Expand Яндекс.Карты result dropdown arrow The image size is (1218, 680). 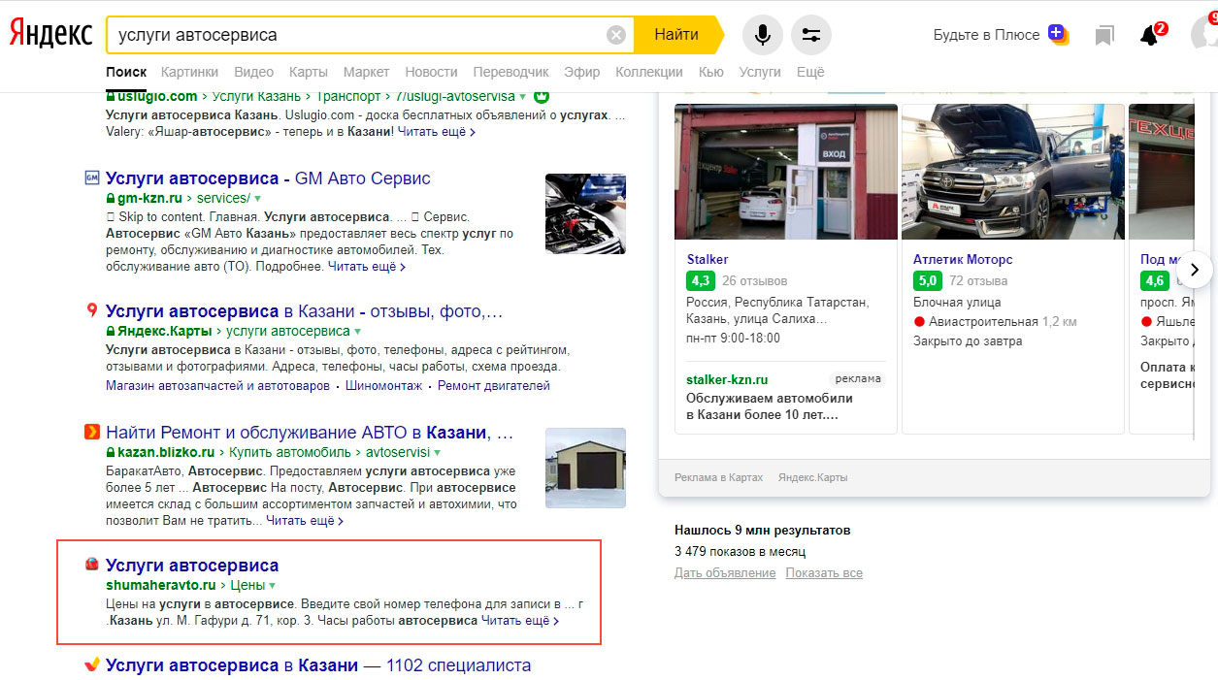(357, 332)
